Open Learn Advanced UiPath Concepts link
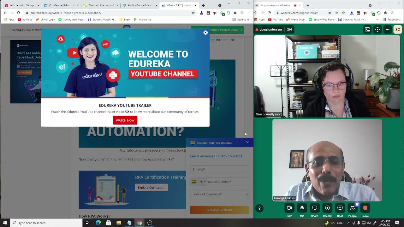 pyautogui.click(x=216, y=156)
